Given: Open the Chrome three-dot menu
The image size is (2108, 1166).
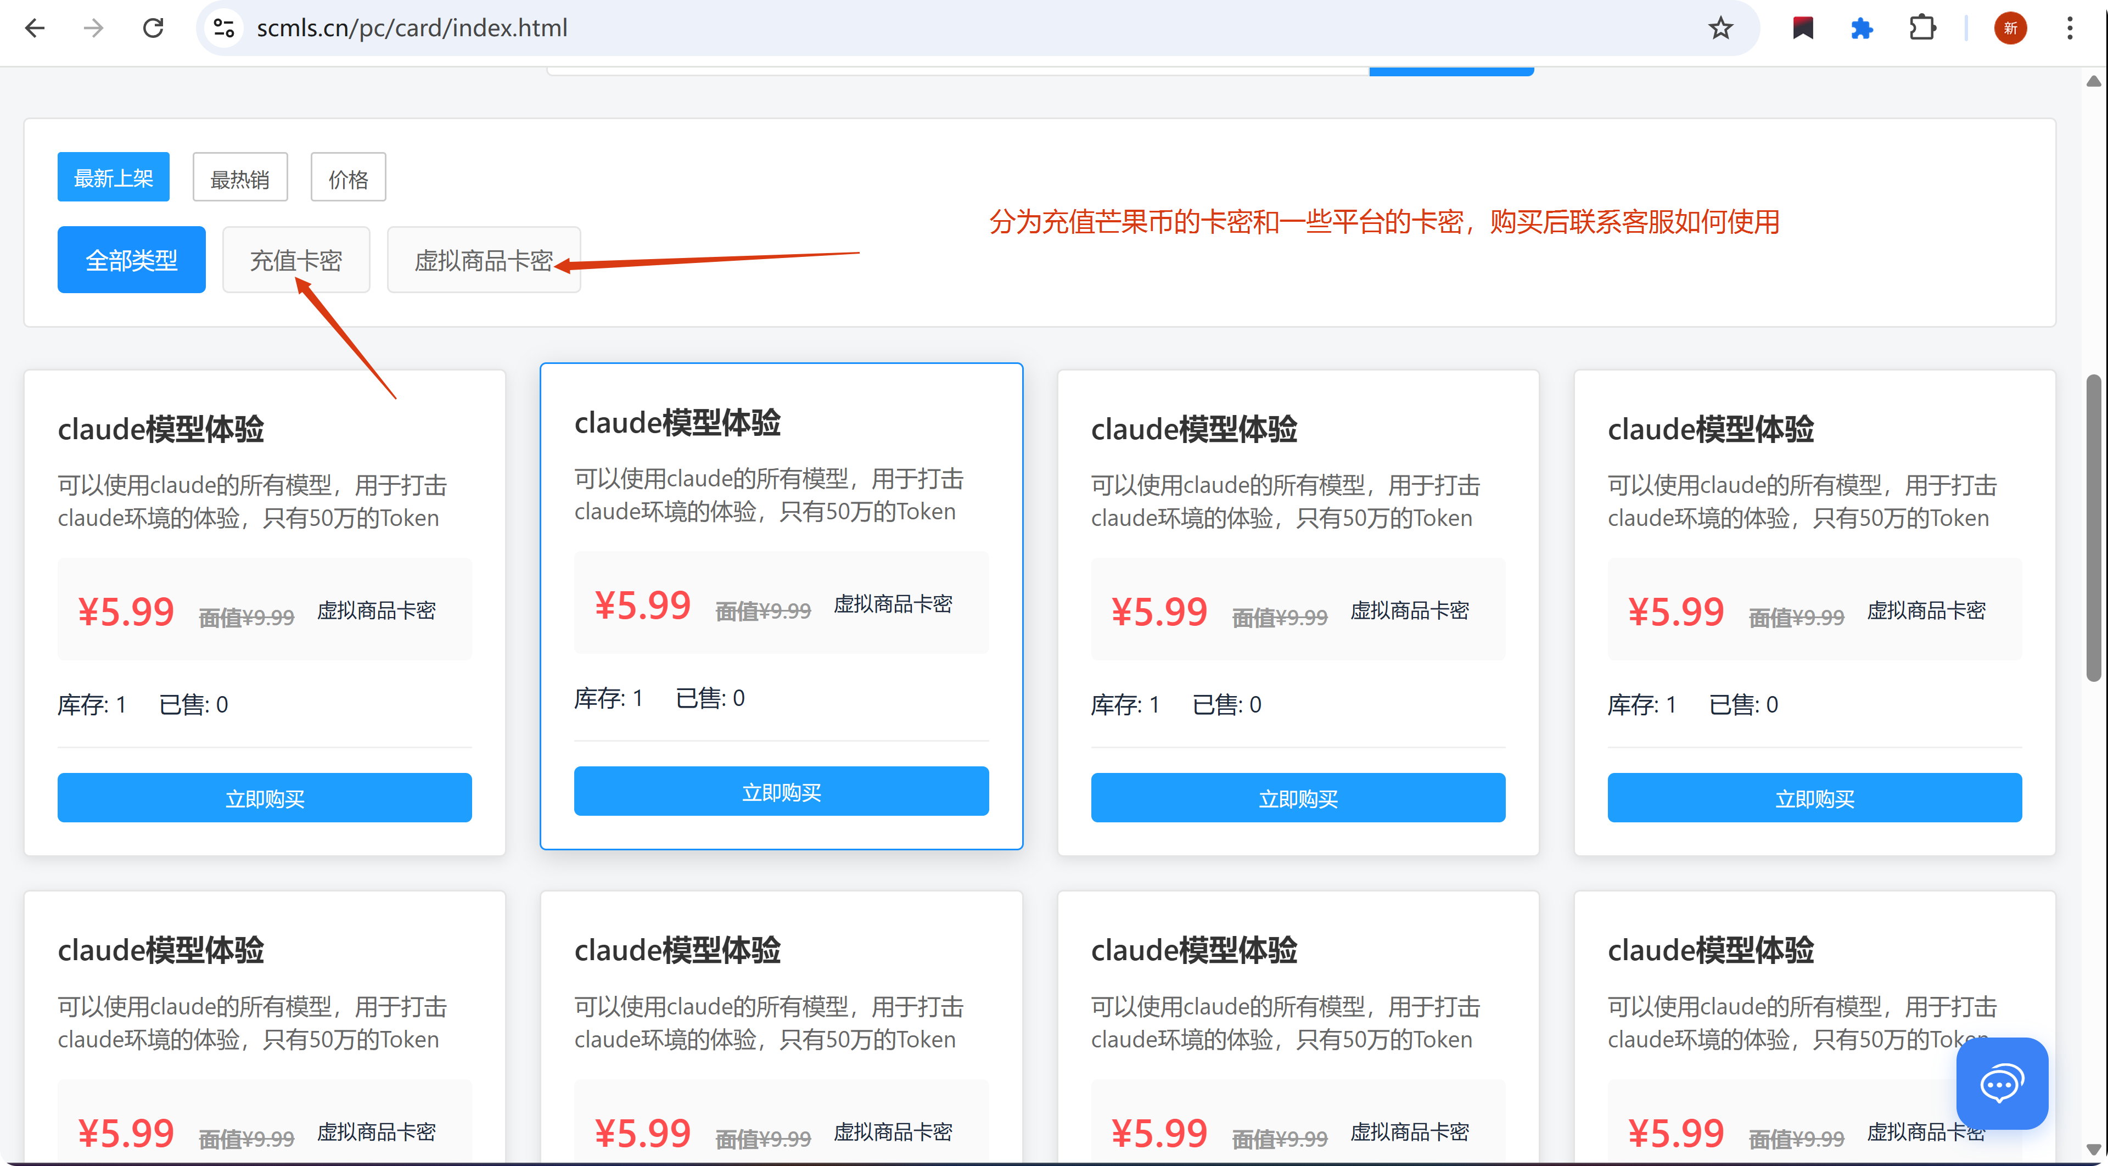Looking at the screenshot, I should click(2070, 28).
